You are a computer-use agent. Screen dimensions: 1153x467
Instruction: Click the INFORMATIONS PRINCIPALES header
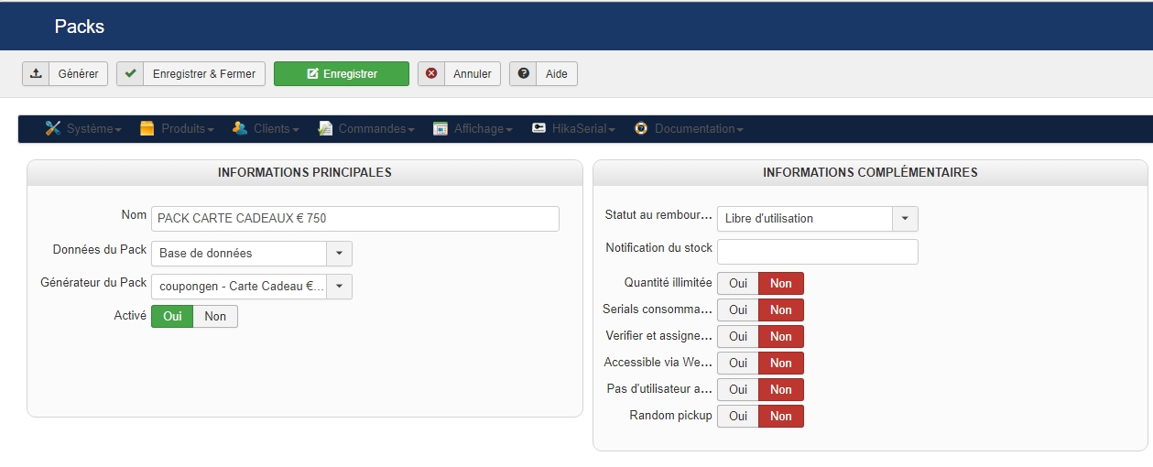click(x=304, y=172)
